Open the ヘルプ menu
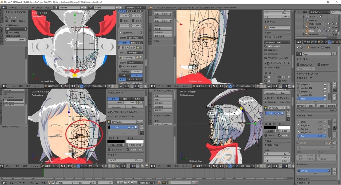The image size is (341, 185). [48, 7]
